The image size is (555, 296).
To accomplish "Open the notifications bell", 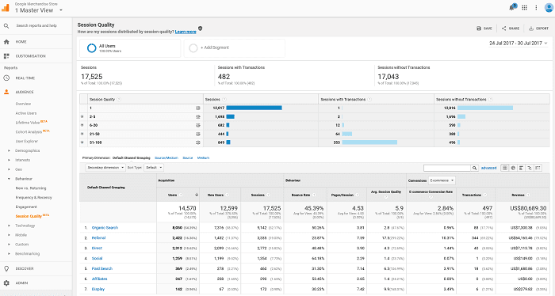I will 512,7.
